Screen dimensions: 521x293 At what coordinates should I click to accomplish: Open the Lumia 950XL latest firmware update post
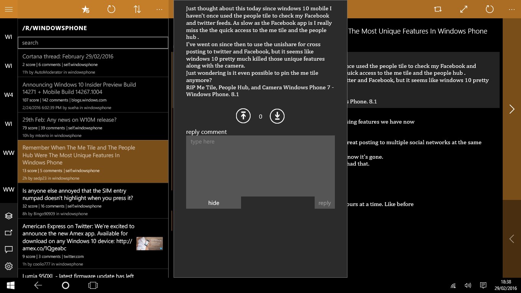93,274
